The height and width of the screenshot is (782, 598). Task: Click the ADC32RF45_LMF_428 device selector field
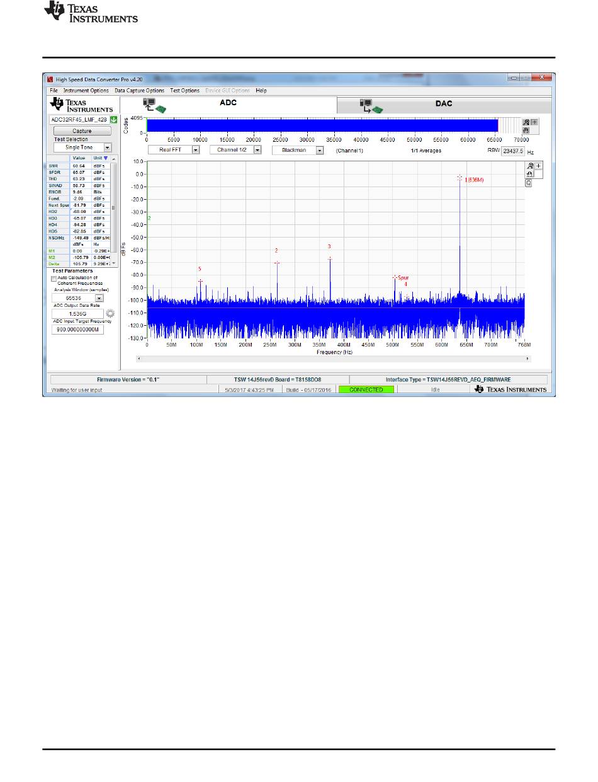point(79,119)
